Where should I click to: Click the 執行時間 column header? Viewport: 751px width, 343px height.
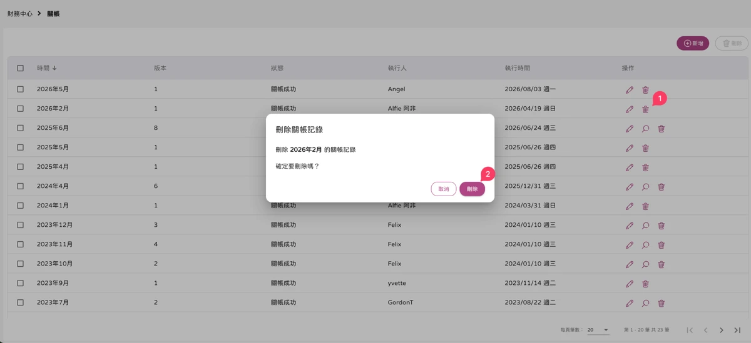[x=518, y=68]
